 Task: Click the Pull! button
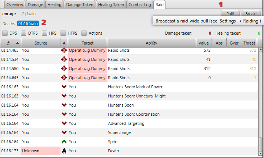click(x=230, y=13)
